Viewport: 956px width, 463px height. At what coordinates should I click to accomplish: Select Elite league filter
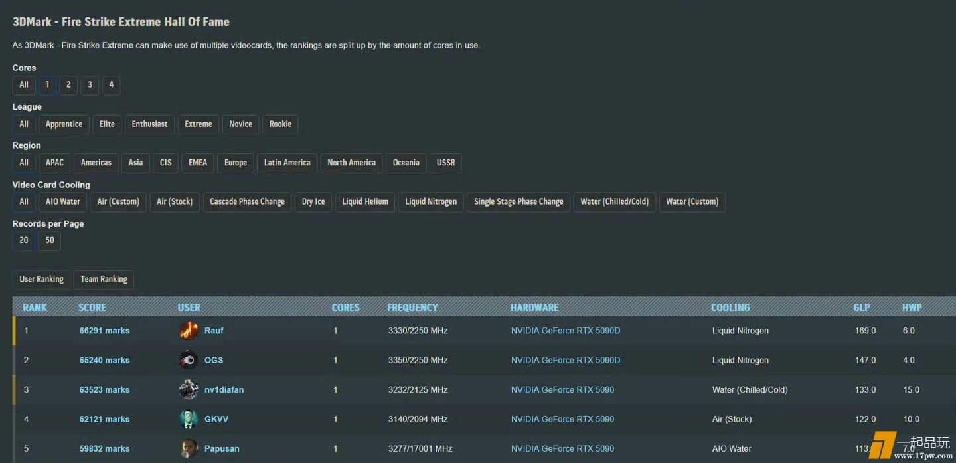[x=107, y=124]
